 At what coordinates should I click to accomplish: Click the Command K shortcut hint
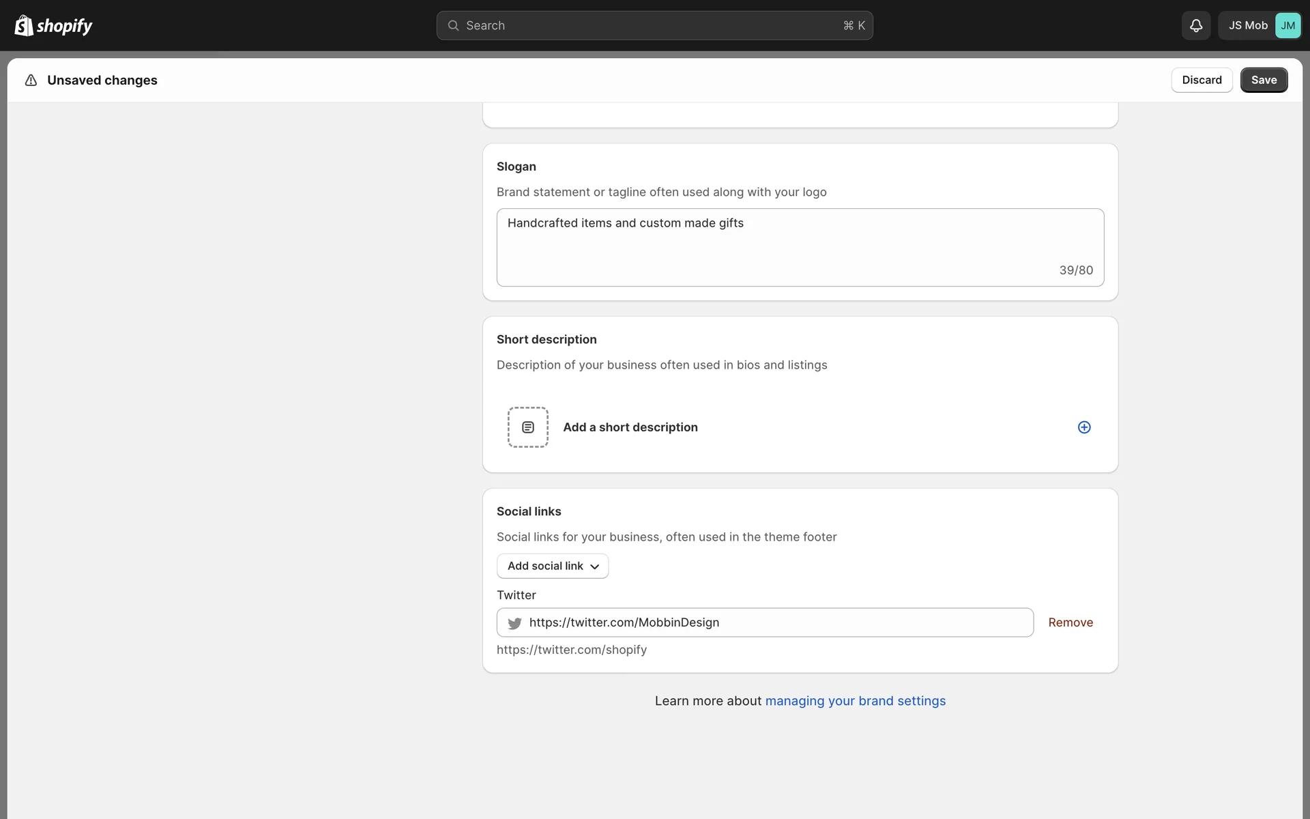point(854,25)
